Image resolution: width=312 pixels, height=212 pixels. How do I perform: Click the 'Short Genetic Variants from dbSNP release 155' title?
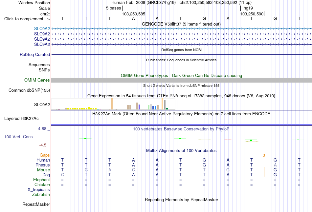click(181, 86)
